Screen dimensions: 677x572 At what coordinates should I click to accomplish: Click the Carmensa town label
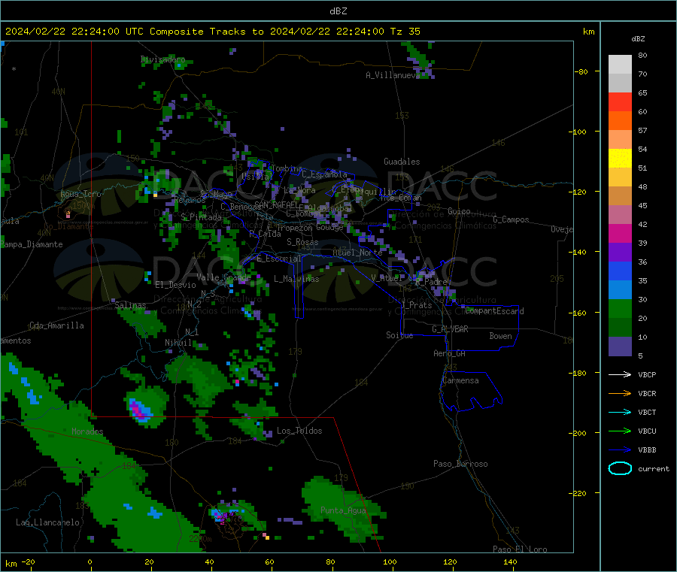pyautogui.click(x=460, y=380)
